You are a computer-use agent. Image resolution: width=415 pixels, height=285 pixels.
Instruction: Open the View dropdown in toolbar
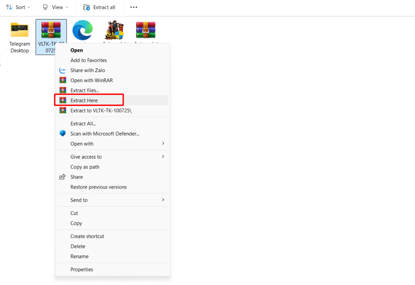point(56,7)
